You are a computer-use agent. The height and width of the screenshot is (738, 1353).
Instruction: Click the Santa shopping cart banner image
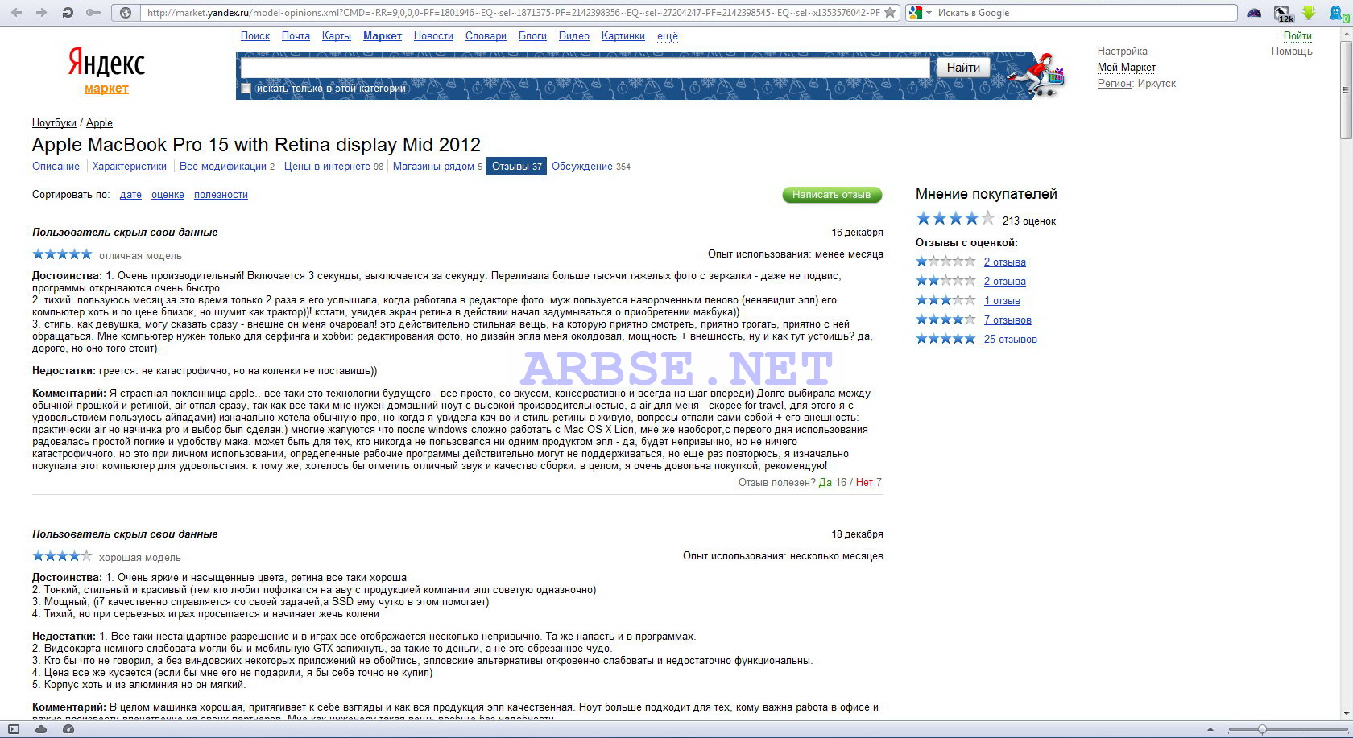pyautogui.click(x=1036, y=76)
